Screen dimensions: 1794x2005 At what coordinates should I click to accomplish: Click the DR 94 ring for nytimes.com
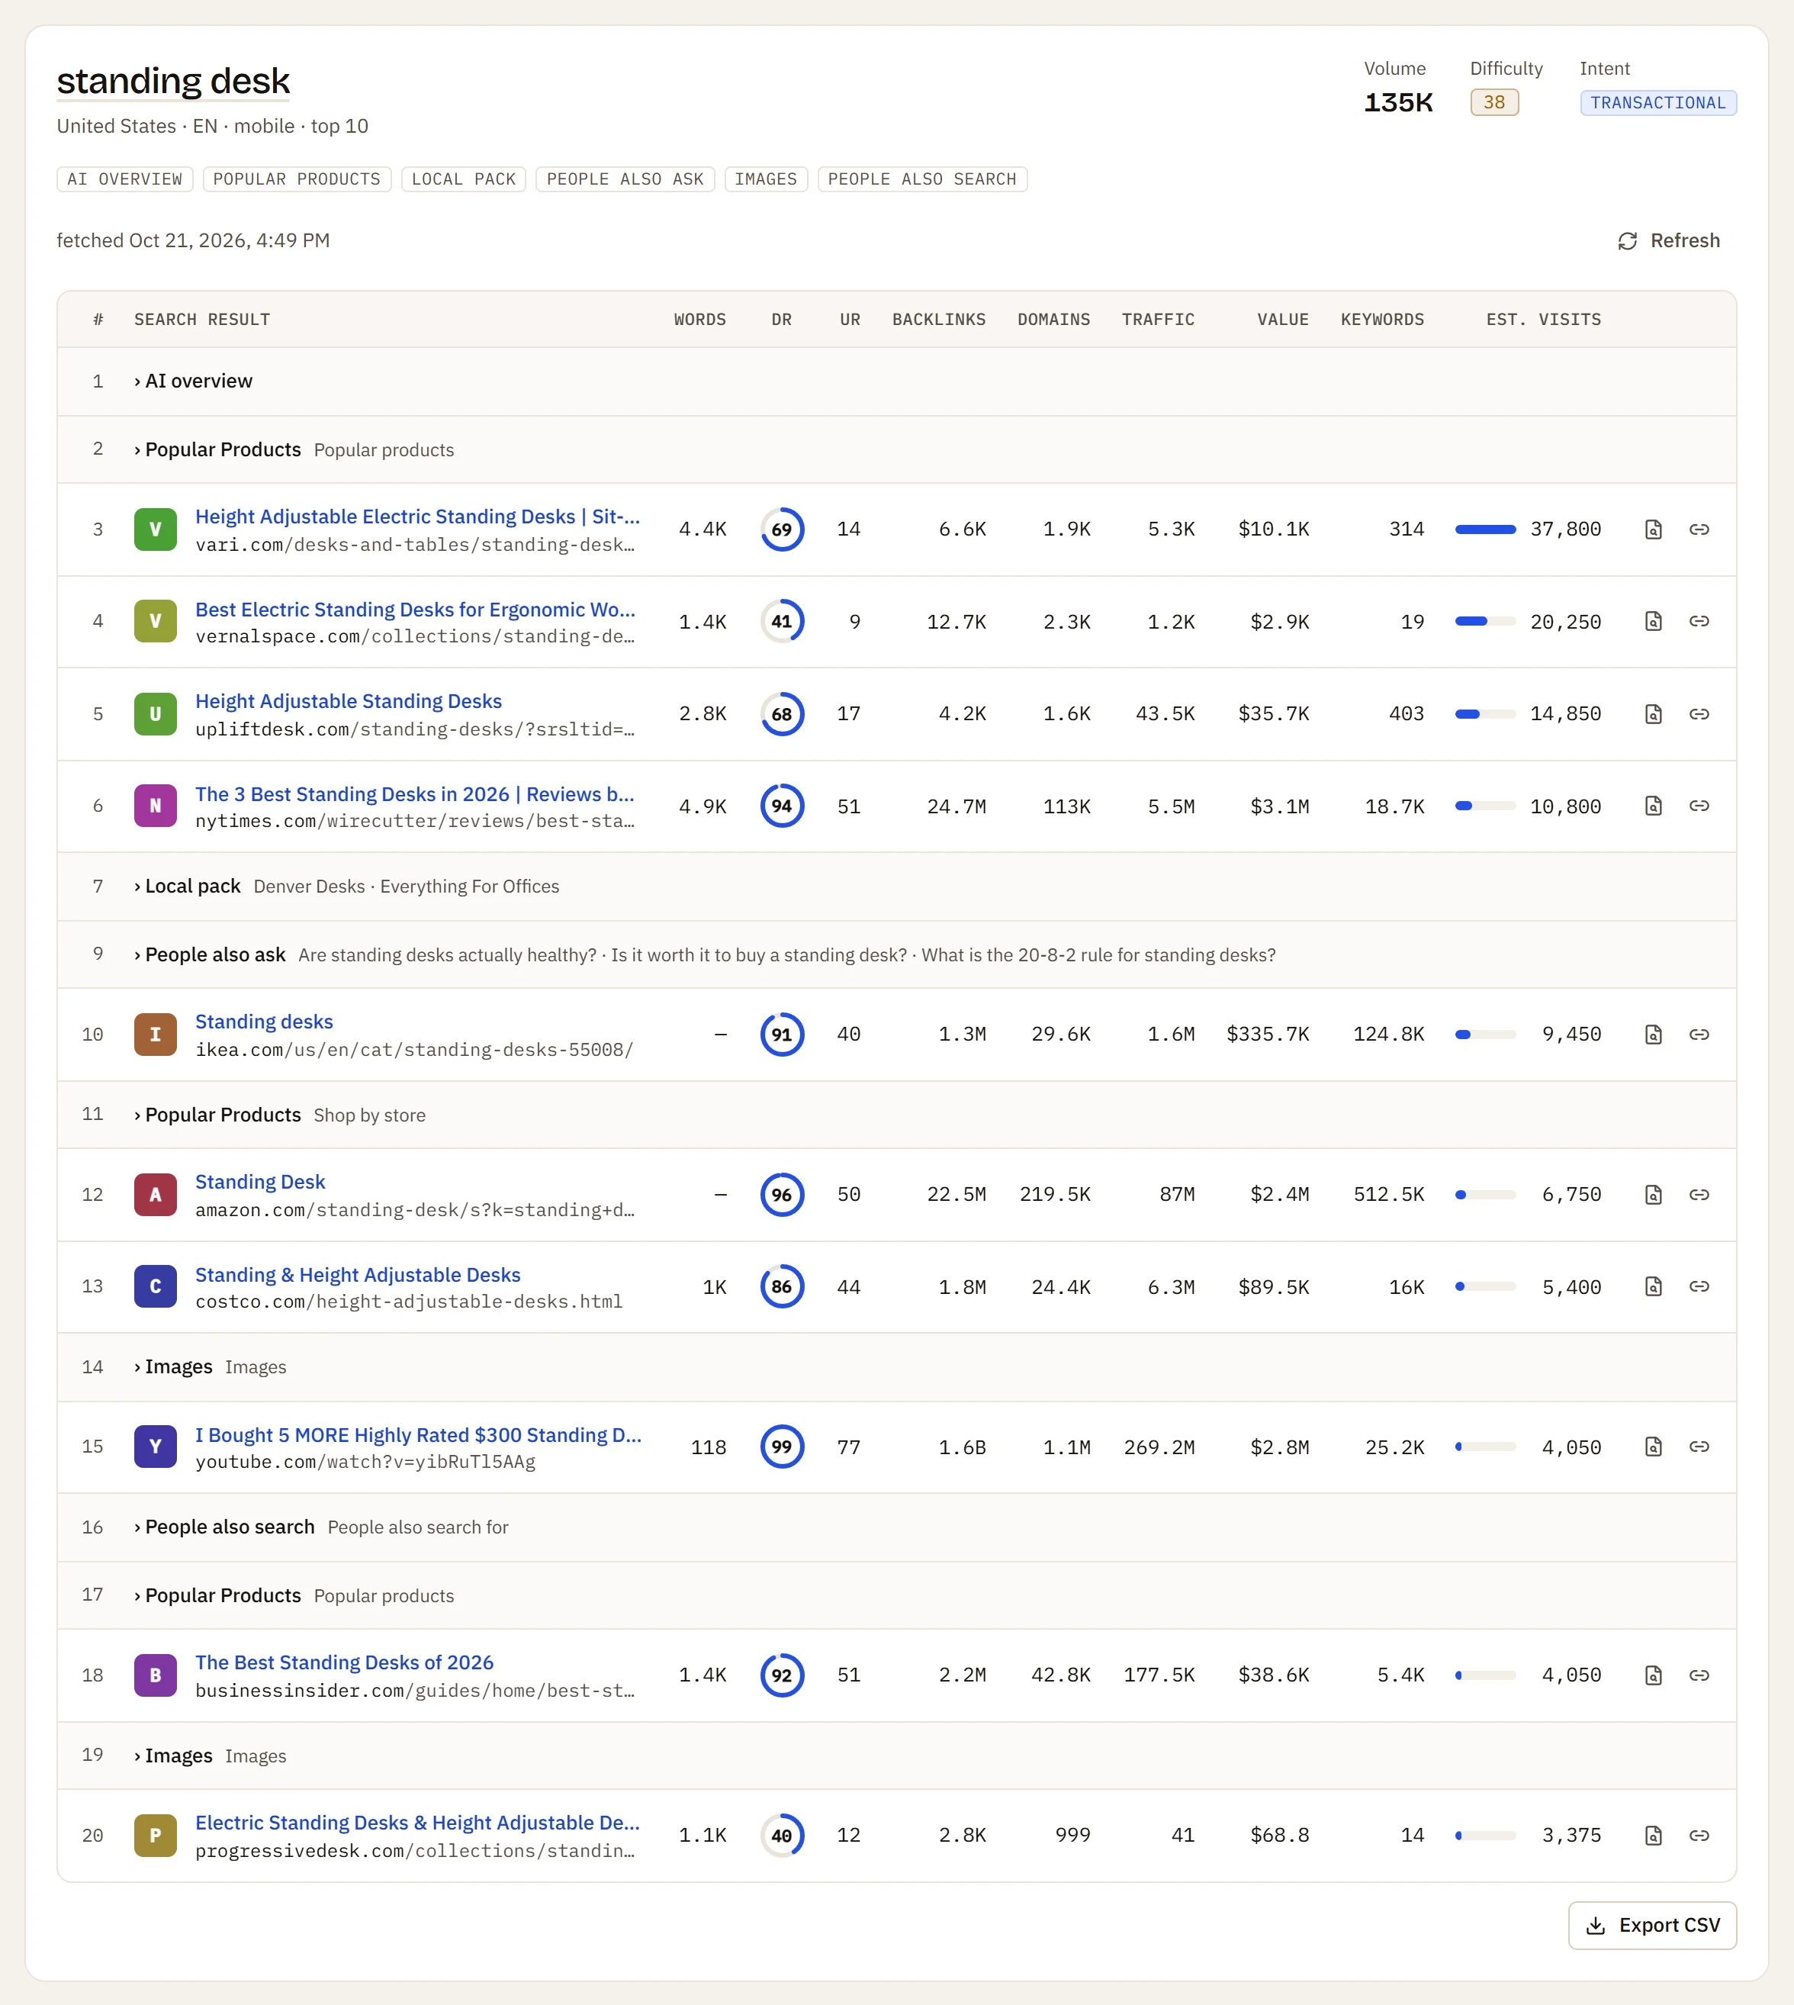tap(782, 806)
